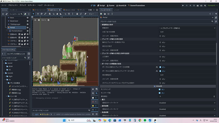
Task: Open the 移動条件 dropdown
Action: 187,28
